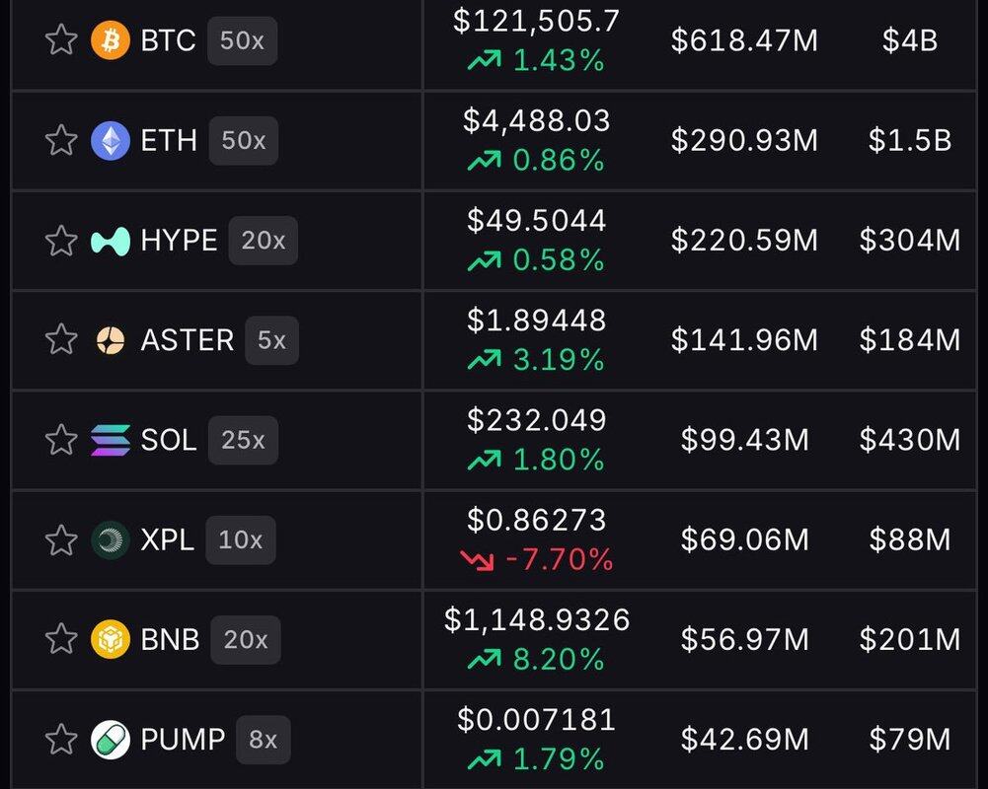
Task: Click the XPL -7.70% change value
Action: pyautogui.click(x=559, y=560)
